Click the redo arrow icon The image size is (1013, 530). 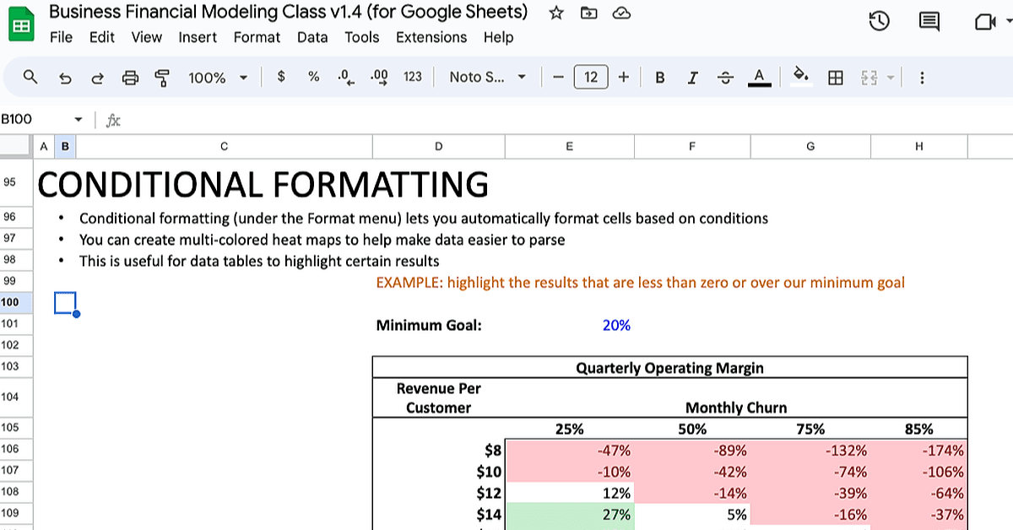point(97,78)
